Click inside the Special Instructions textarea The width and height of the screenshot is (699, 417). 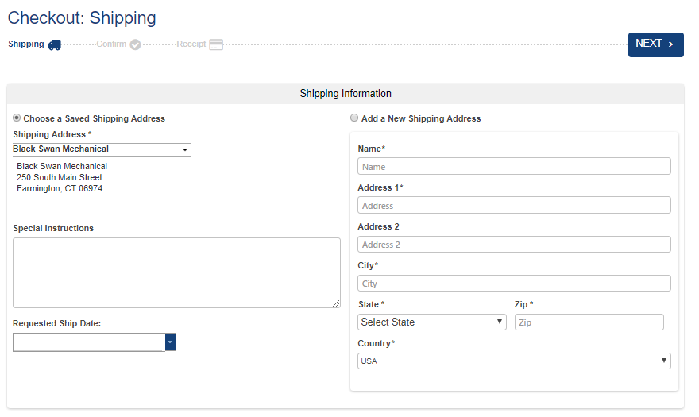click(176, 272)
